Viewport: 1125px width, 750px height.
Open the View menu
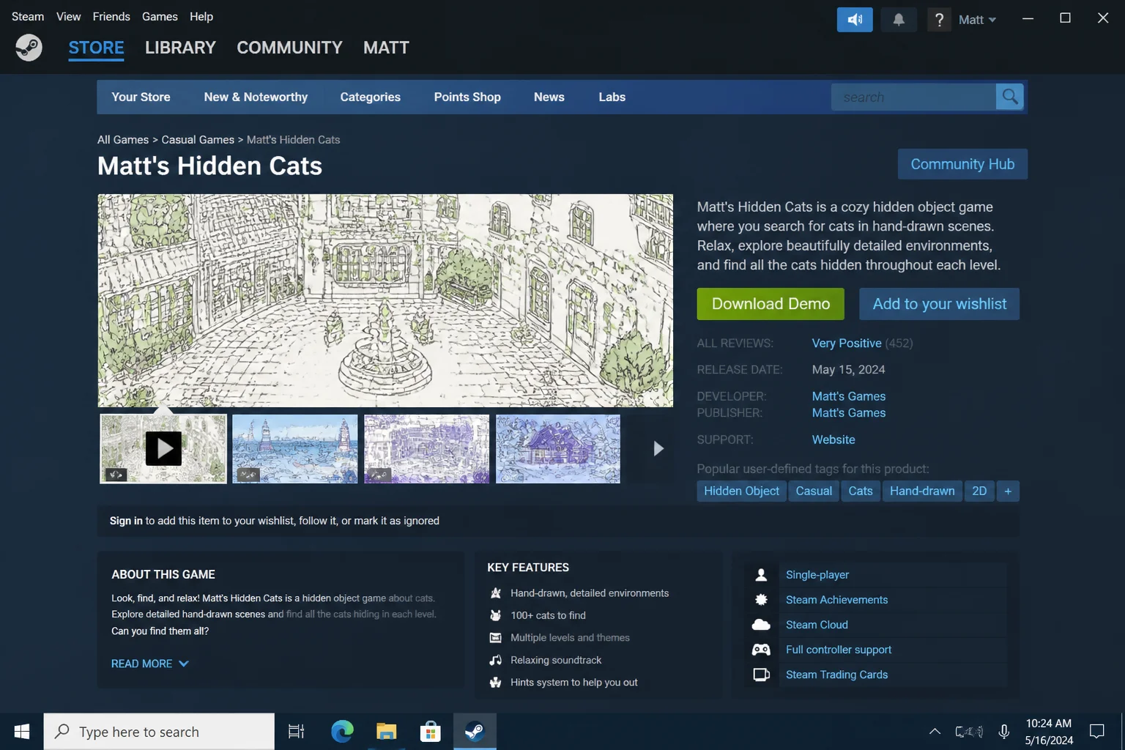coord(68,16)
